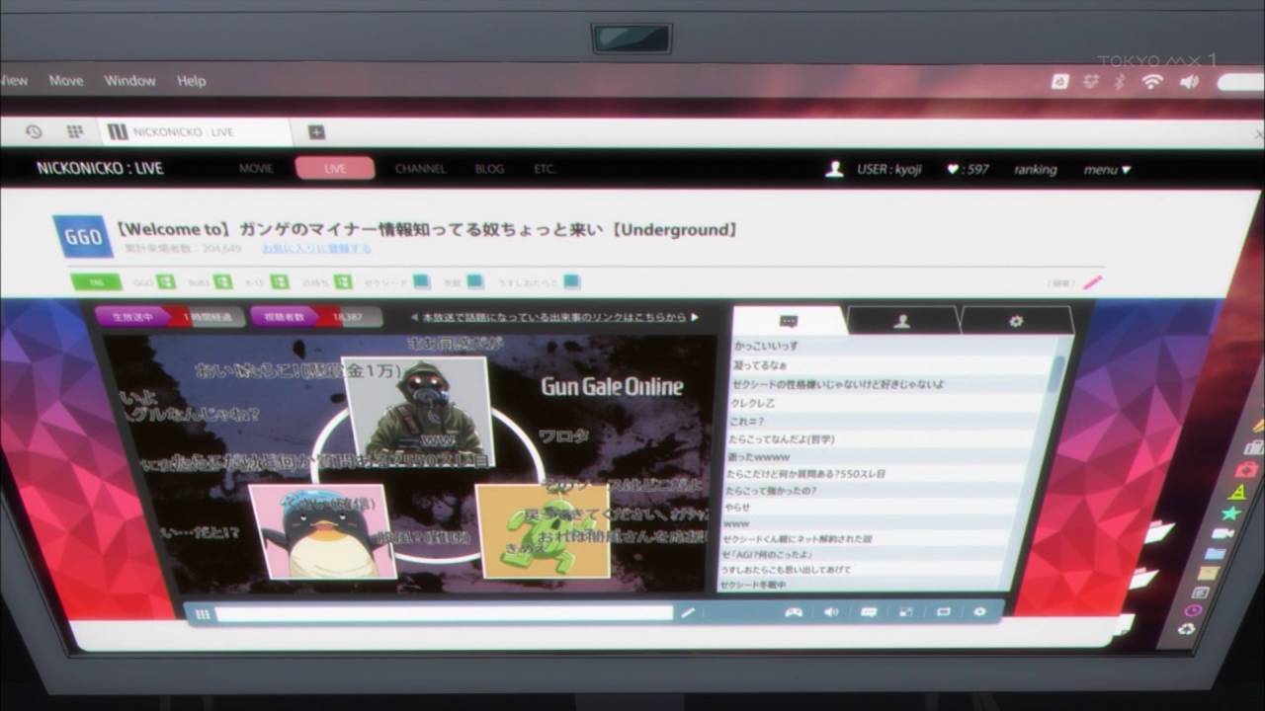This screenshot has height=711, width=1265.
Task: Click the comment たらこって強かったの?
Action: 771,490
